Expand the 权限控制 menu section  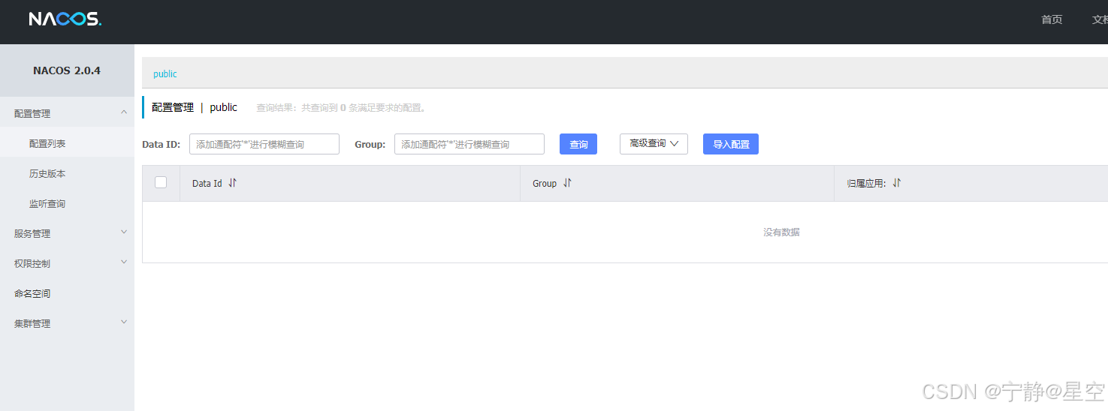[67, 263]
